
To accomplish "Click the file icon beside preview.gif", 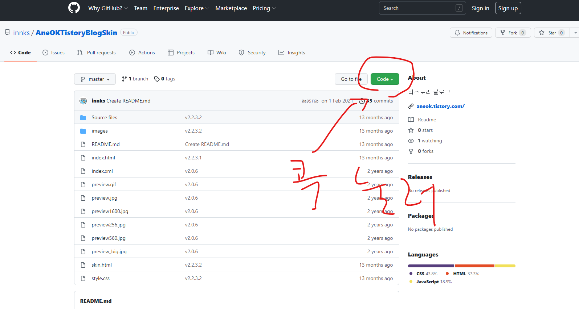I will coord(83,184).
